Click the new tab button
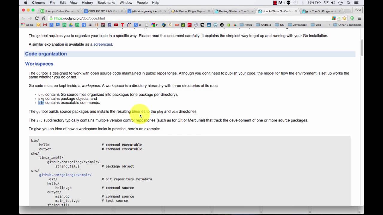 click(x=347, y=11)
